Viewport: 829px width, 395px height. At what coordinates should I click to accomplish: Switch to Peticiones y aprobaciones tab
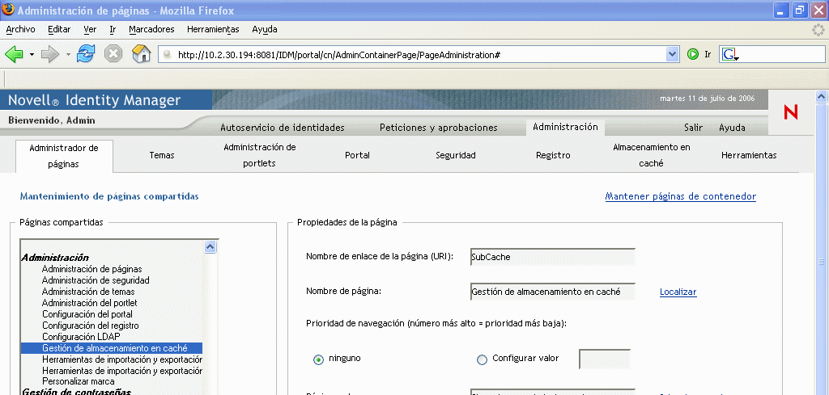click(438, 128)
